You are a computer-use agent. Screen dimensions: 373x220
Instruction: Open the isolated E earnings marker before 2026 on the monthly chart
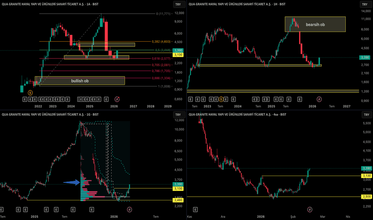click(106, 99)
